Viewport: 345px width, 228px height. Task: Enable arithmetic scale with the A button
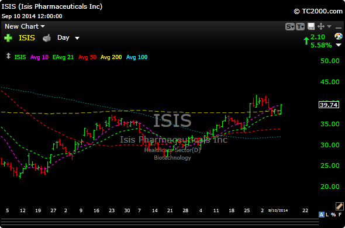click(322, 215)
